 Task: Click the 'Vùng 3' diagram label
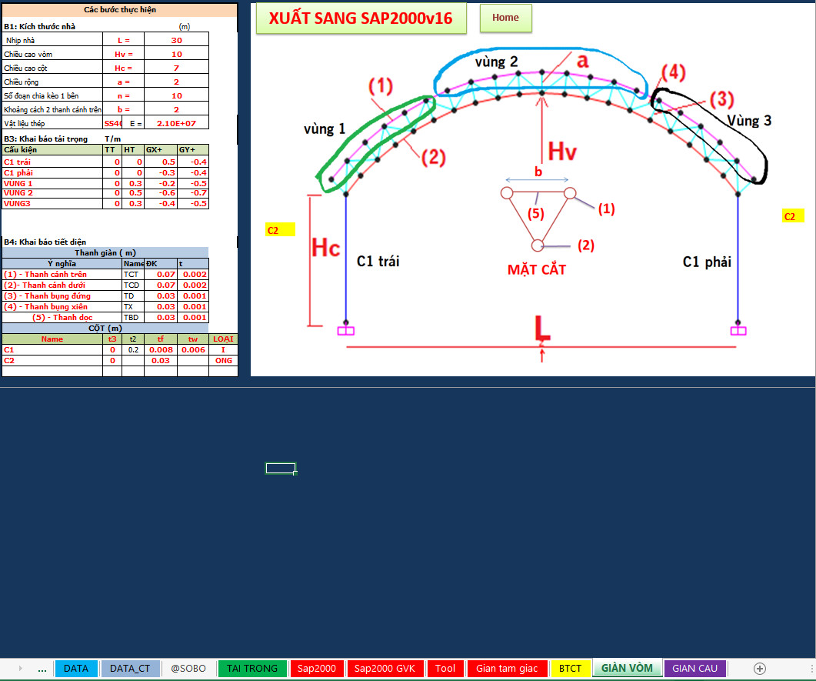click(x=749, y=121)
